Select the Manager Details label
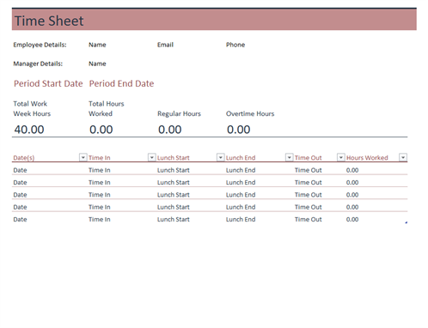428x328 pixels. (38, 64)
